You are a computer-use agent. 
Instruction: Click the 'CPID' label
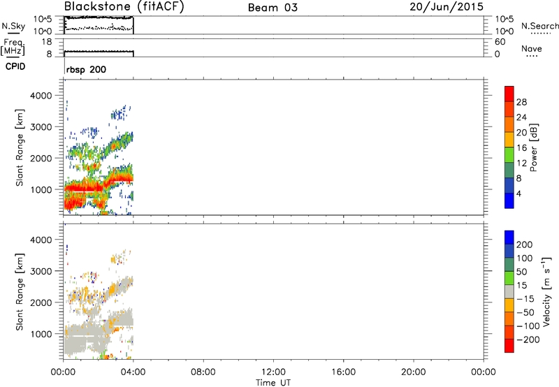[15, 66]
